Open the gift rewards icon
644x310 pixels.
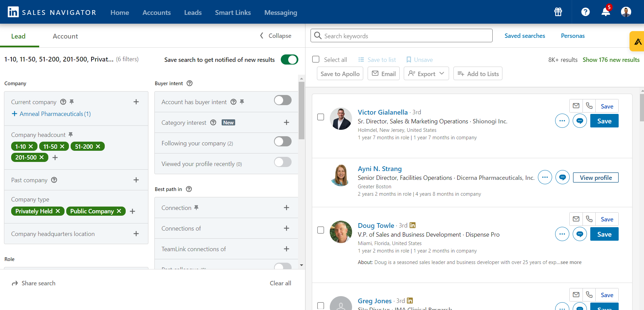pyautogui.click(x=558, y=12)
